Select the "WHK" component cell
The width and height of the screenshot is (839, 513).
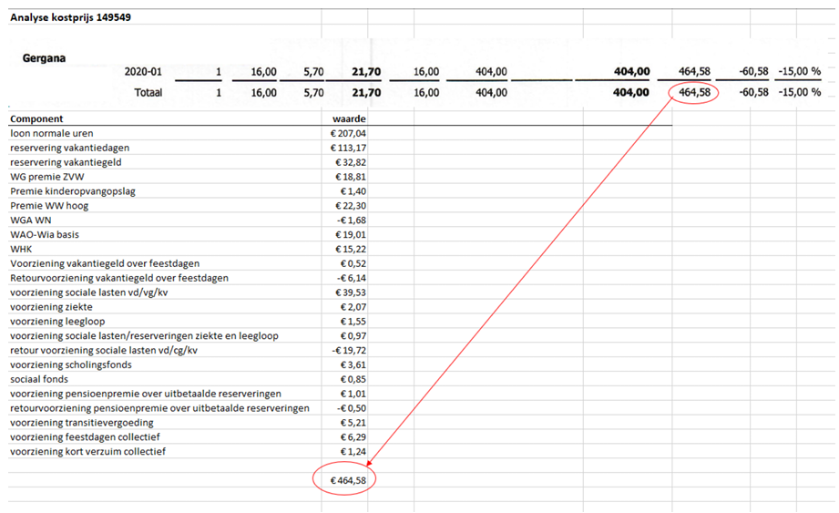[x=21, y=249]
